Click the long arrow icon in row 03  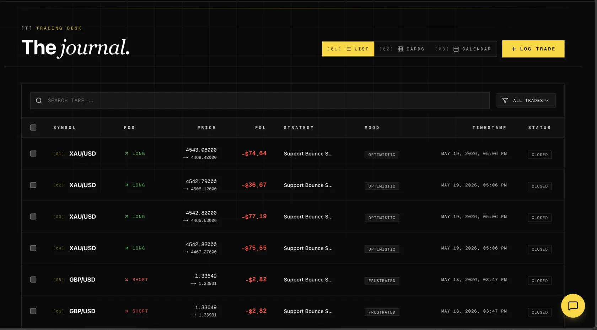tap(127, 217)
